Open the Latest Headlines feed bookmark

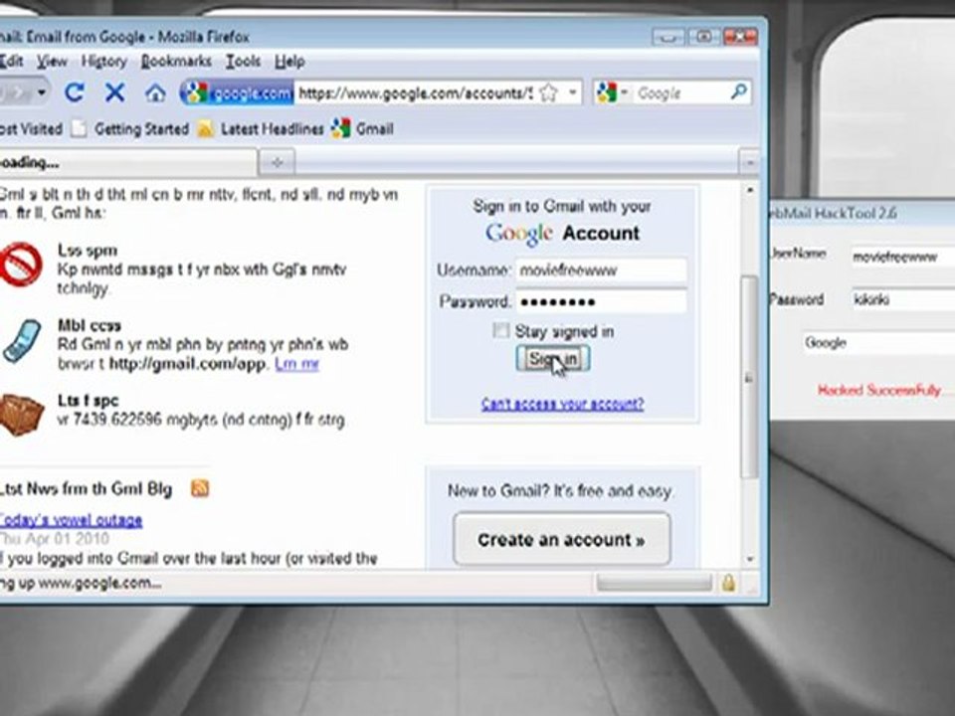[261, 129]
